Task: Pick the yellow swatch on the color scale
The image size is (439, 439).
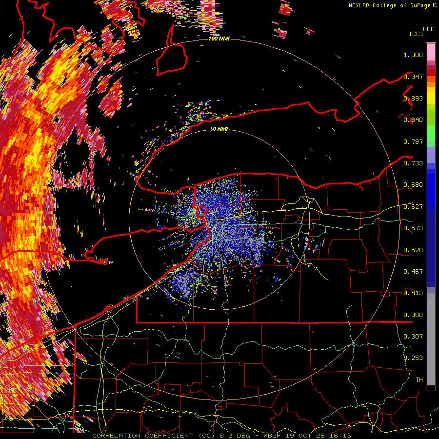Action: [x=431, y=96]
